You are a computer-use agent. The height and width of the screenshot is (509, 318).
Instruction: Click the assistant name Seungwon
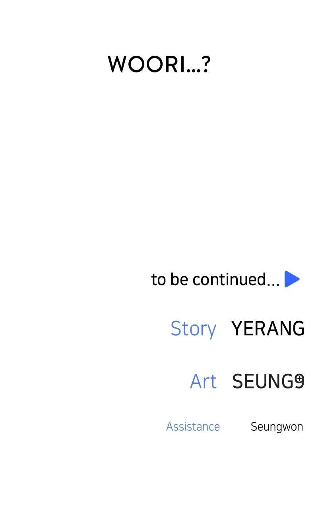coord(277,427)
